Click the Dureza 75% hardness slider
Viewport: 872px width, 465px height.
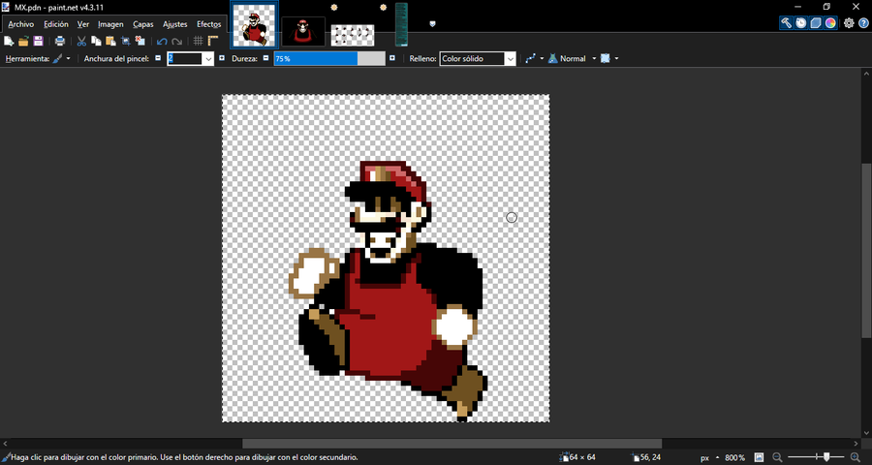pyautogui.click(x=329, y=58)
